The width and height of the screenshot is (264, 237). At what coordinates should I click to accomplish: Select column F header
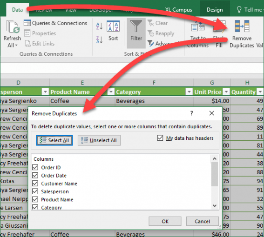[154, 83]
